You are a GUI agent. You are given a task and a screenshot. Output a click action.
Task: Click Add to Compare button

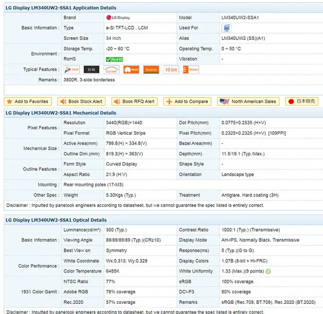[x=187, y=101]
